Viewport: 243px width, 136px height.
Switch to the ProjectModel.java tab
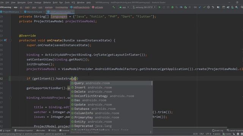point(11,12)
